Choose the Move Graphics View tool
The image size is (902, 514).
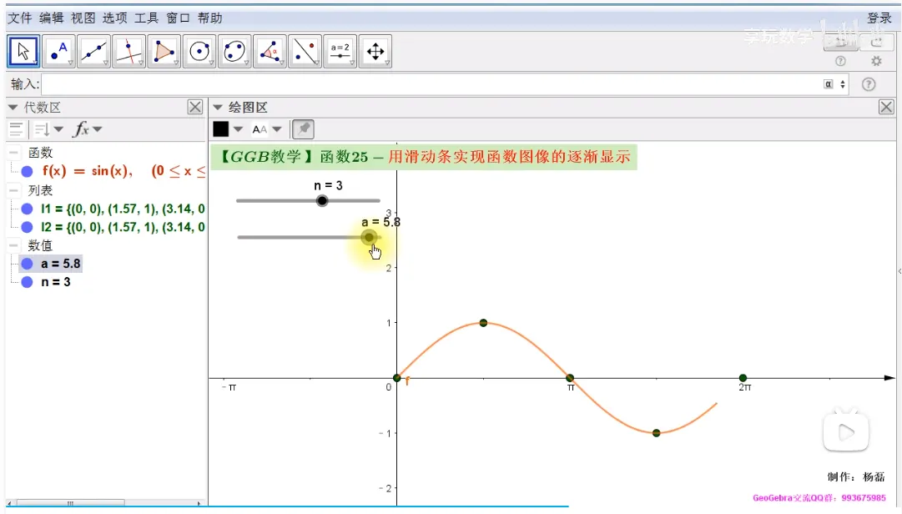pyautogui.click(x=375, y=52)
